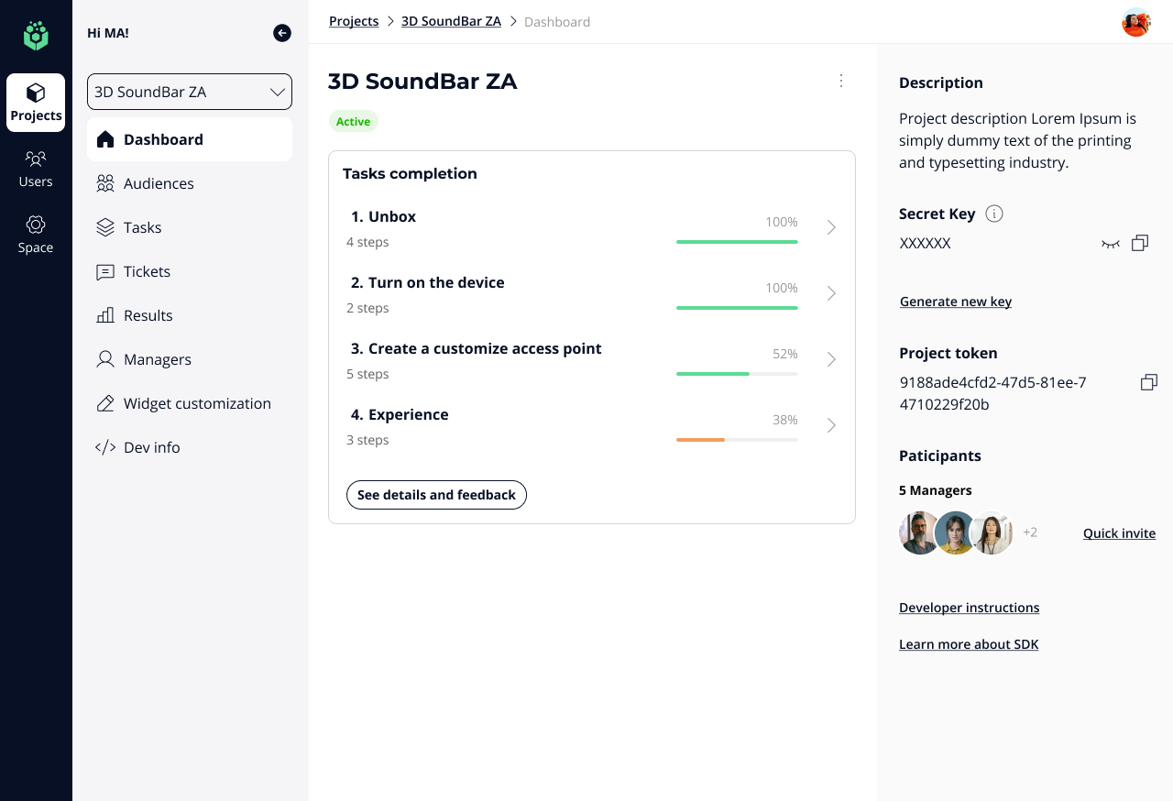The width and height of the screenshot is (1173, 801).
Task: Click the info icon beside Secret Key
Action: pyautogui.click(x=994, y=214)
